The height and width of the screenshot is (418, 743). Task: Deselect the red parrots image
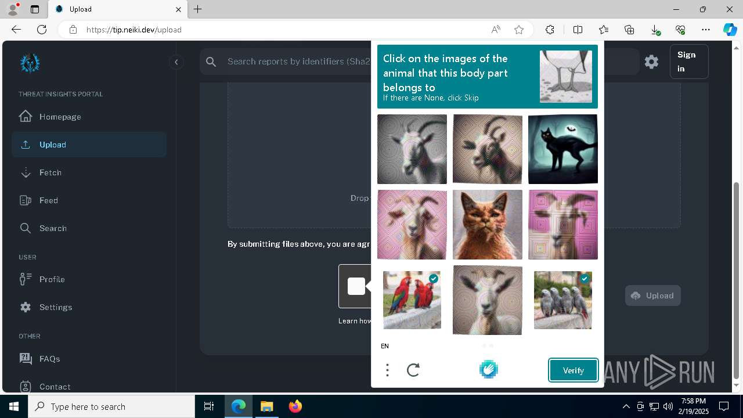(412, 300)
